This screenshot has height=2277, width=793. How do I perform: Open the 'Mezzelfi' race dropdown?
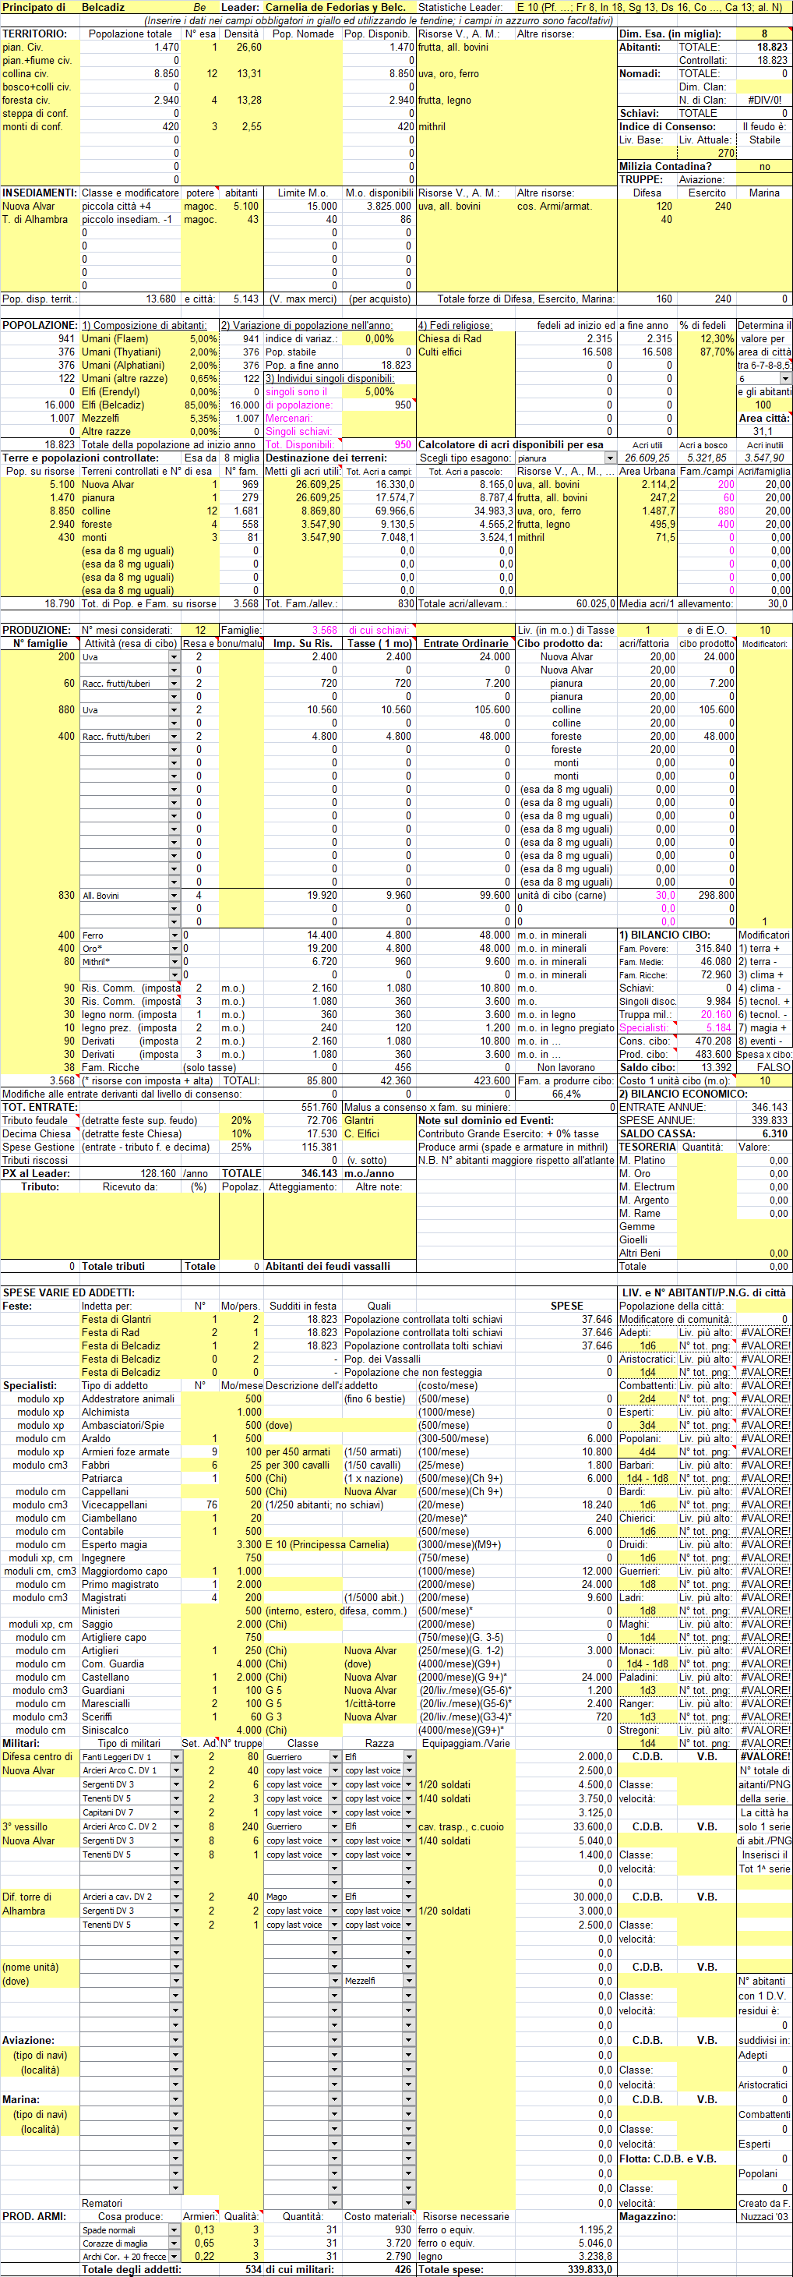click(409, 1981)
